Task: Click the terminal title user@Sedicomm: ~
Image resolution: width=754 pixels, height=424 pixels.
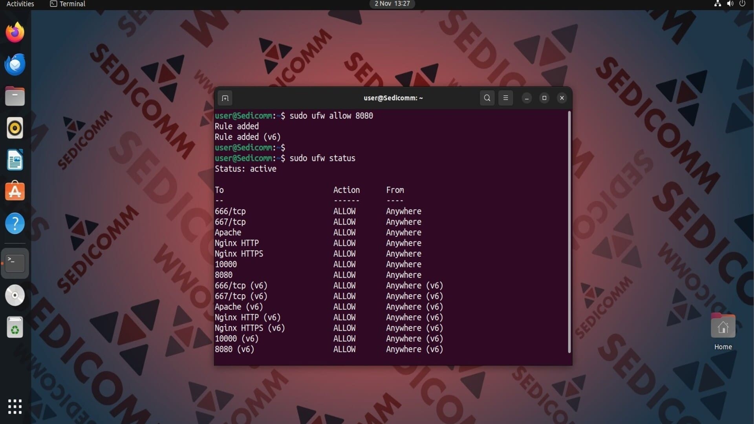Action: pyautogui.click(x=393, y=98)
